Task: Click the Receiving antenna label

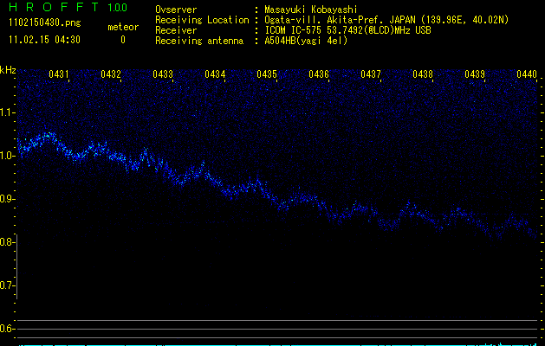Action: [199, 41]
